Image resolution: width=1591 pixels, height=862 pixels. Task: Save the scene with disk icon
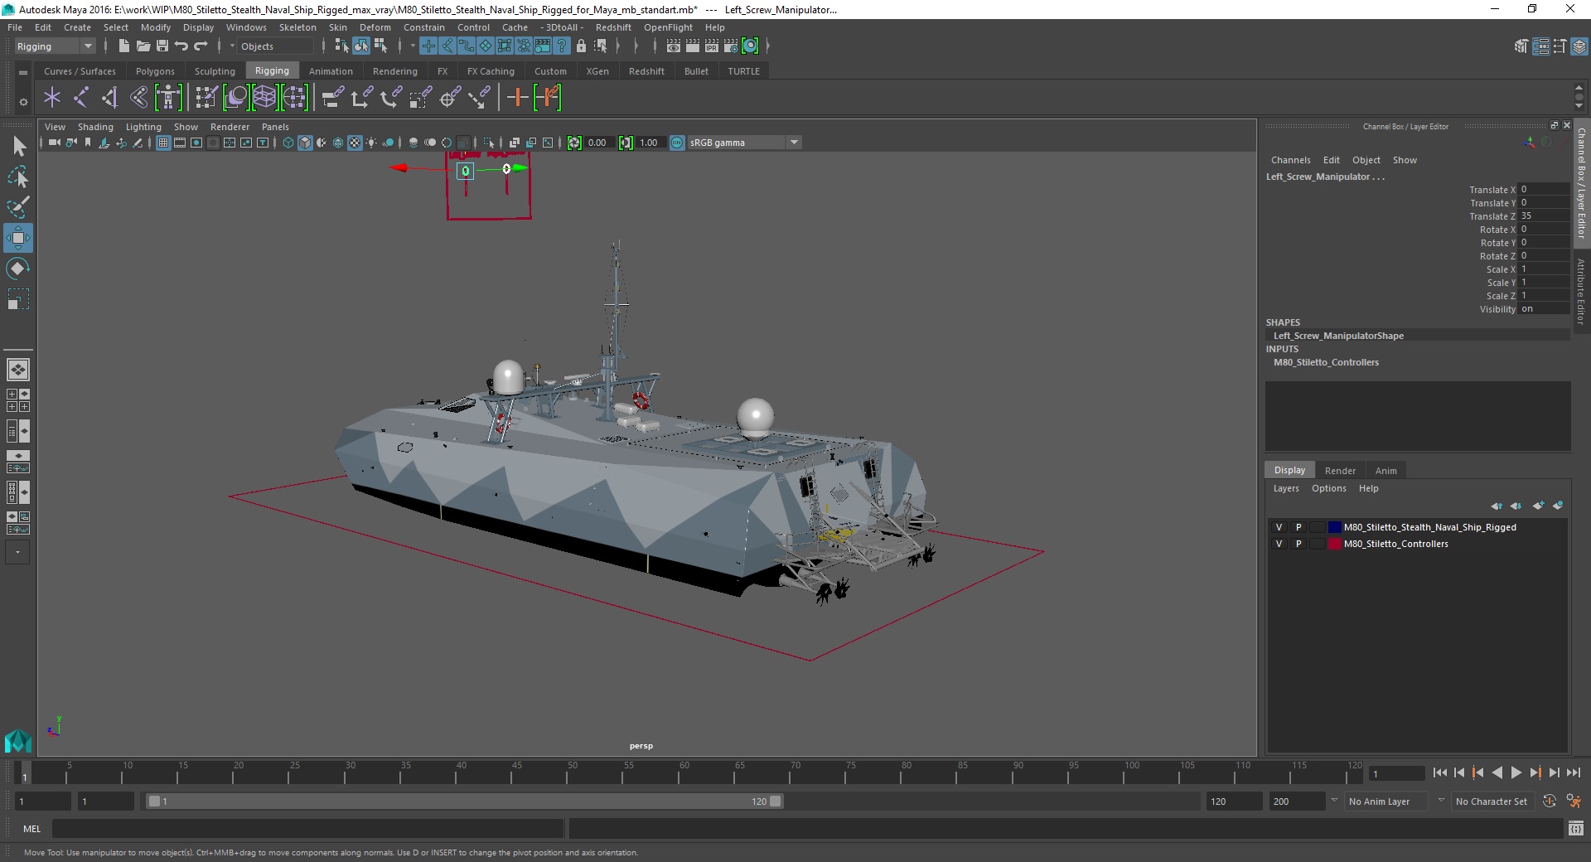(162, 46)
